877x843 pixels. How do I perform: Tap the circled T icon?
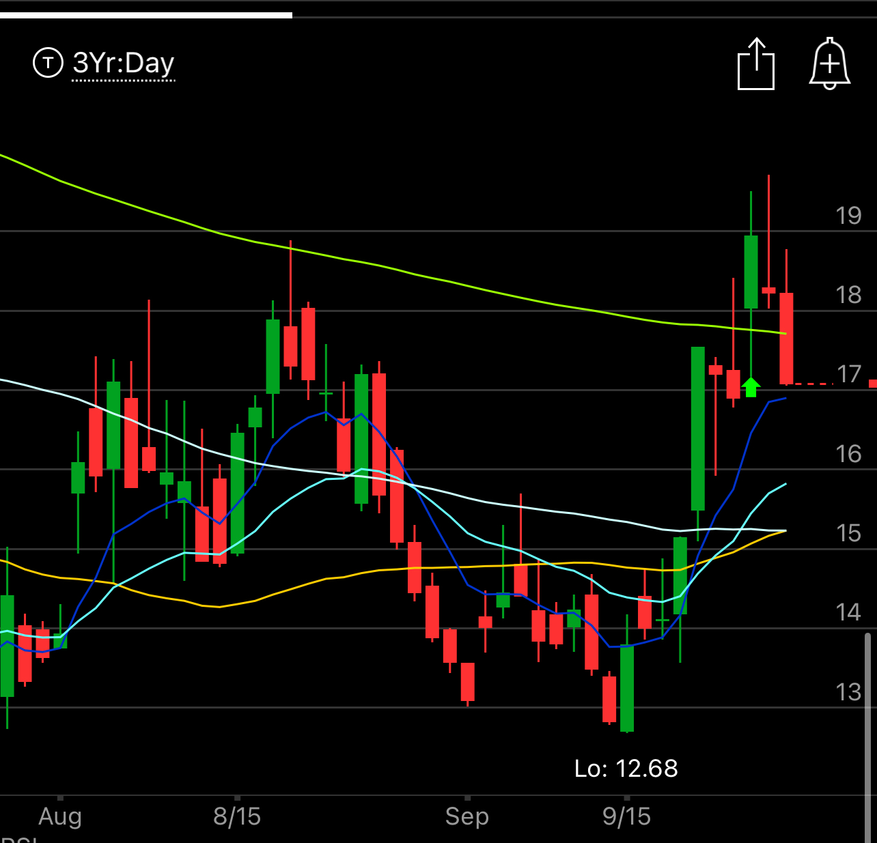pos(48,63)
